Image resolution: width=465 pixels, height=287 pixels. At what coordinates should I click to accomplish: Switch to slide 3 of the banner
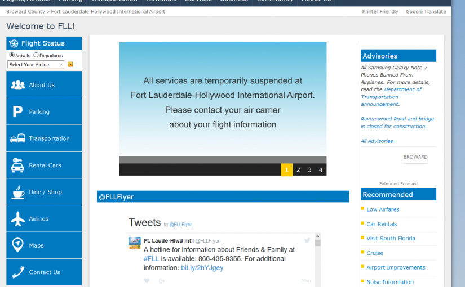pyautogui.click(x=309, y=169)
